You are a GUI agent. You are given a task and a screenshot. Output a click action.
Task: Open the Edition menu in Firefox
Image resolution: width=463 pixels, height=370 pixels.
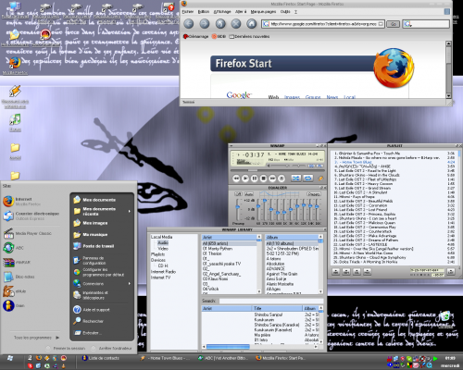pyautogui.click(x=204, y=11)
